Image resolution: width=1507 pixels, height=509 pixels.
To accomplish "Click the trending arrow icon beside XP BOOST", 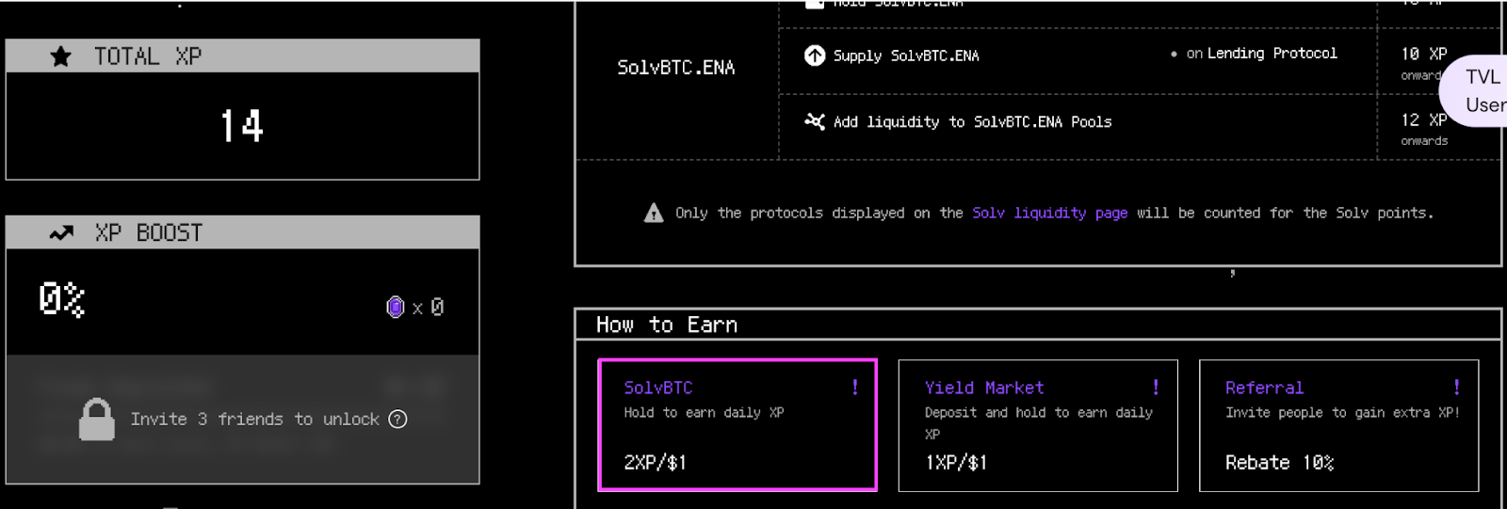I will coord(61,232).
